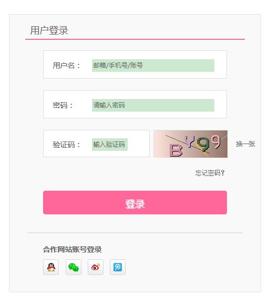Focus the 邮箱/手机号/账号 username field
Viewport: 269px width, 296px height.
pos(153,65)
